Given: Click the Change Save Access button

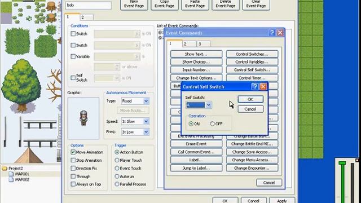Looking at the screenshot, I should 252,152.
